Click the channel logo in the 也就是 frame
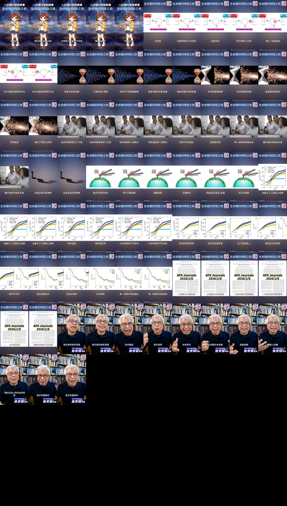This screenshot has width=287, height=506. coord(169,4)
